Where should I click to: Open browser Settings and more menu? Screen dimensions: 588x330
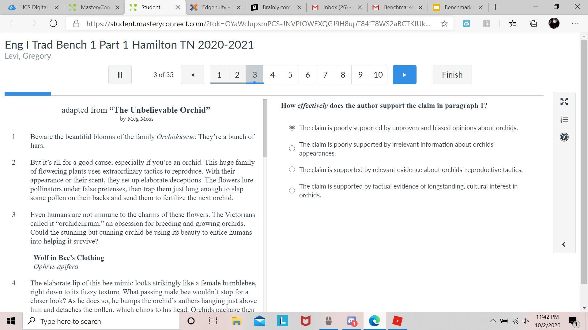575,24
